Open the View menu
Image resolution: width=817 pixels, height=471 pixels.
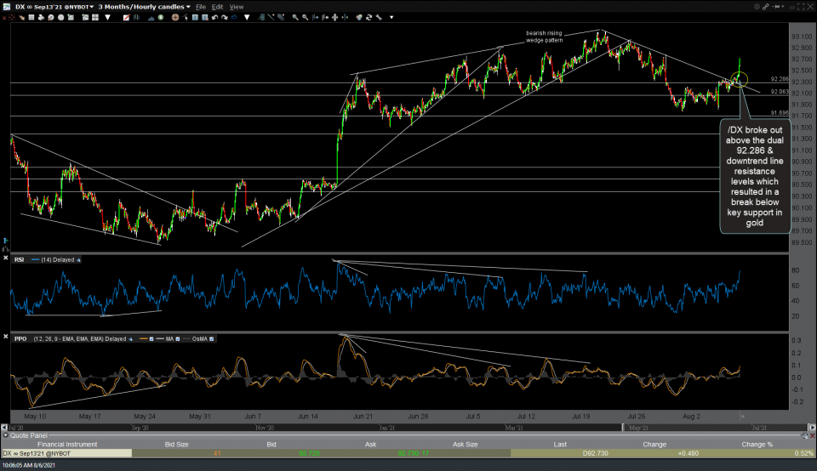pyautogui.click(x=236, y=7)
